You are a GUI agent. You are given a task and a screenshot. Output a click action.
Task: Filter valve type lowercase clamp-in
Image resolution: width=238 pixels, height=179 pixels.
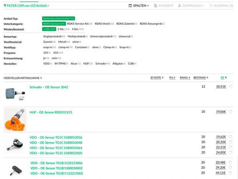[x=65, y=47]
